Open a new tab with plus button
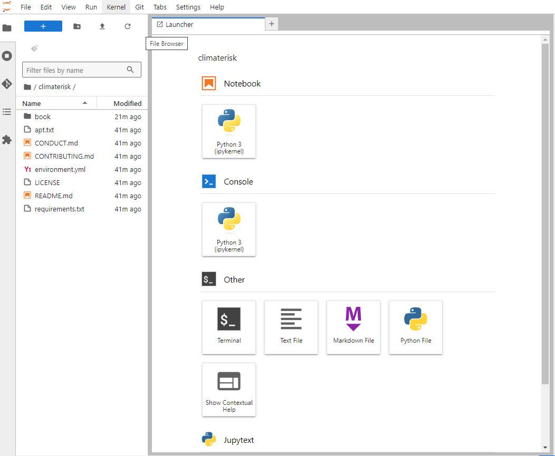The image size is (555, 456). pyautogui.click(x=272, y=24)
